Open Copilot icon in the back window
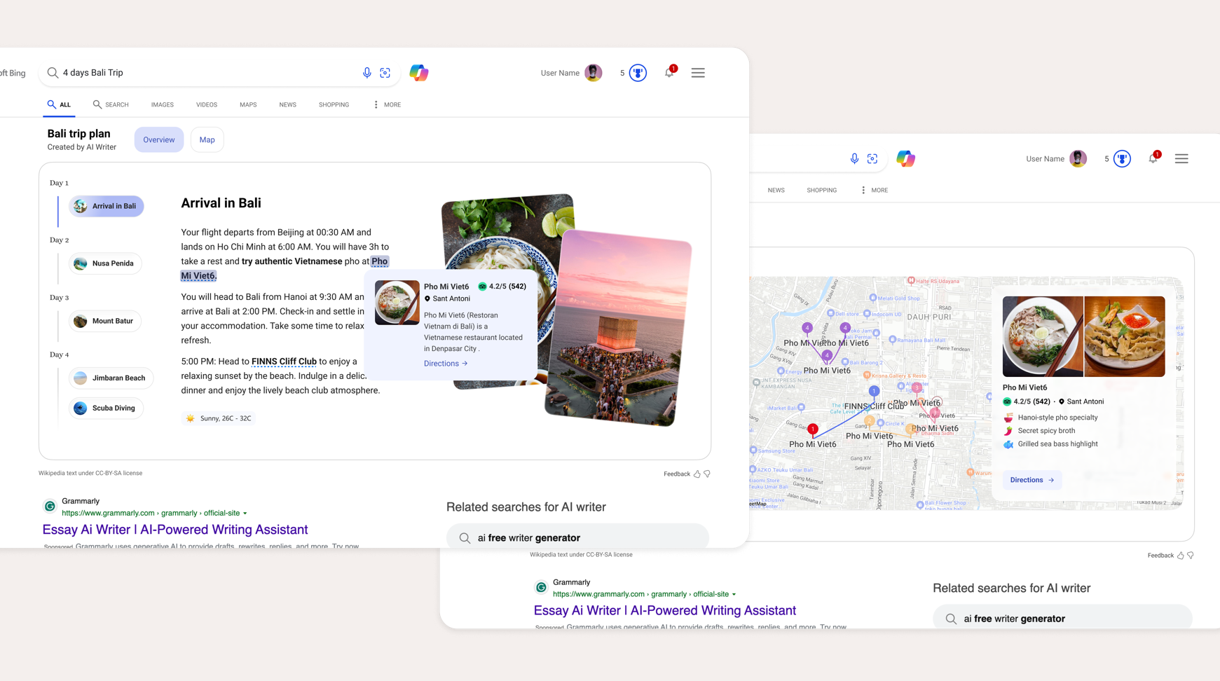The width and height of the screenshot is (1220, 681). [906, 159]
